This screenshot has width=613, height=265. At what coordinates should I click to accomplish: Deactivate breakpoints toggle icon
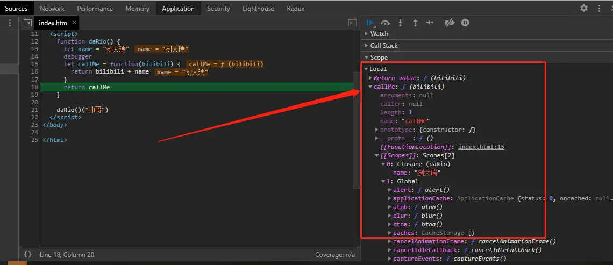(450, 23)
